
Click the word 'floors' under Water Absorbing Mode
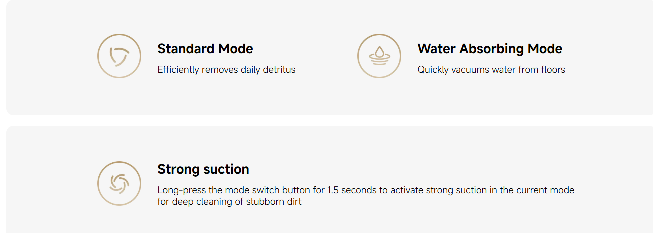[553, 70]
